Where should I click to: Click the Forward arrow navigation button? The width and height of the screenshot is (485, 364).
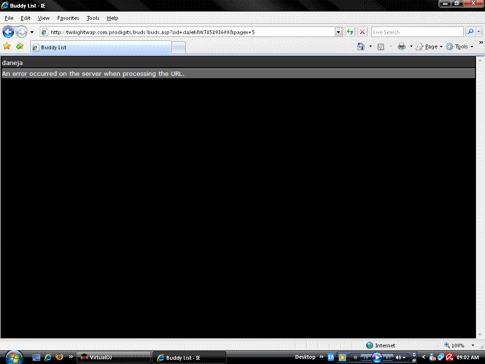click(x=21, y=32)
